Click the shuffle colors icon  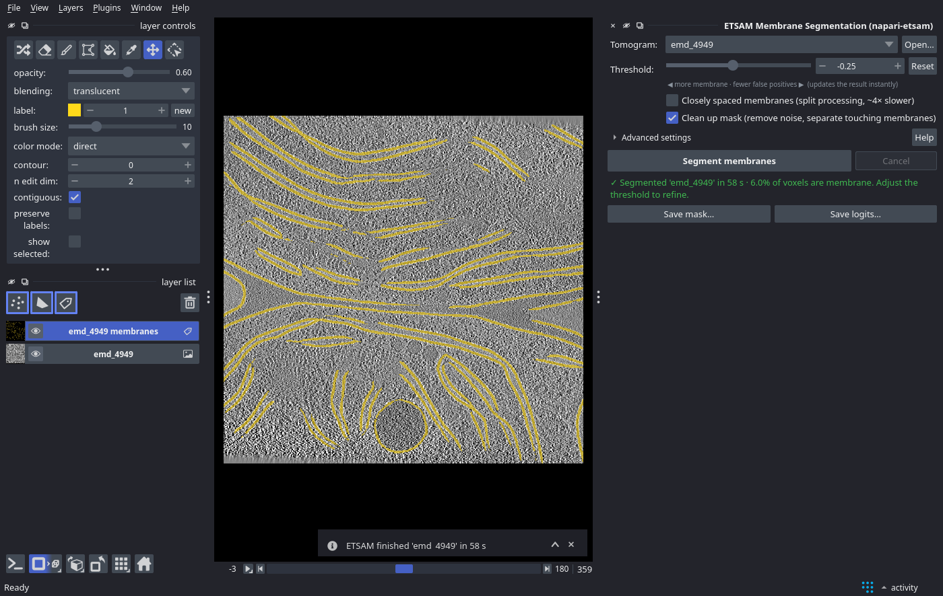[x=24, y=50]
